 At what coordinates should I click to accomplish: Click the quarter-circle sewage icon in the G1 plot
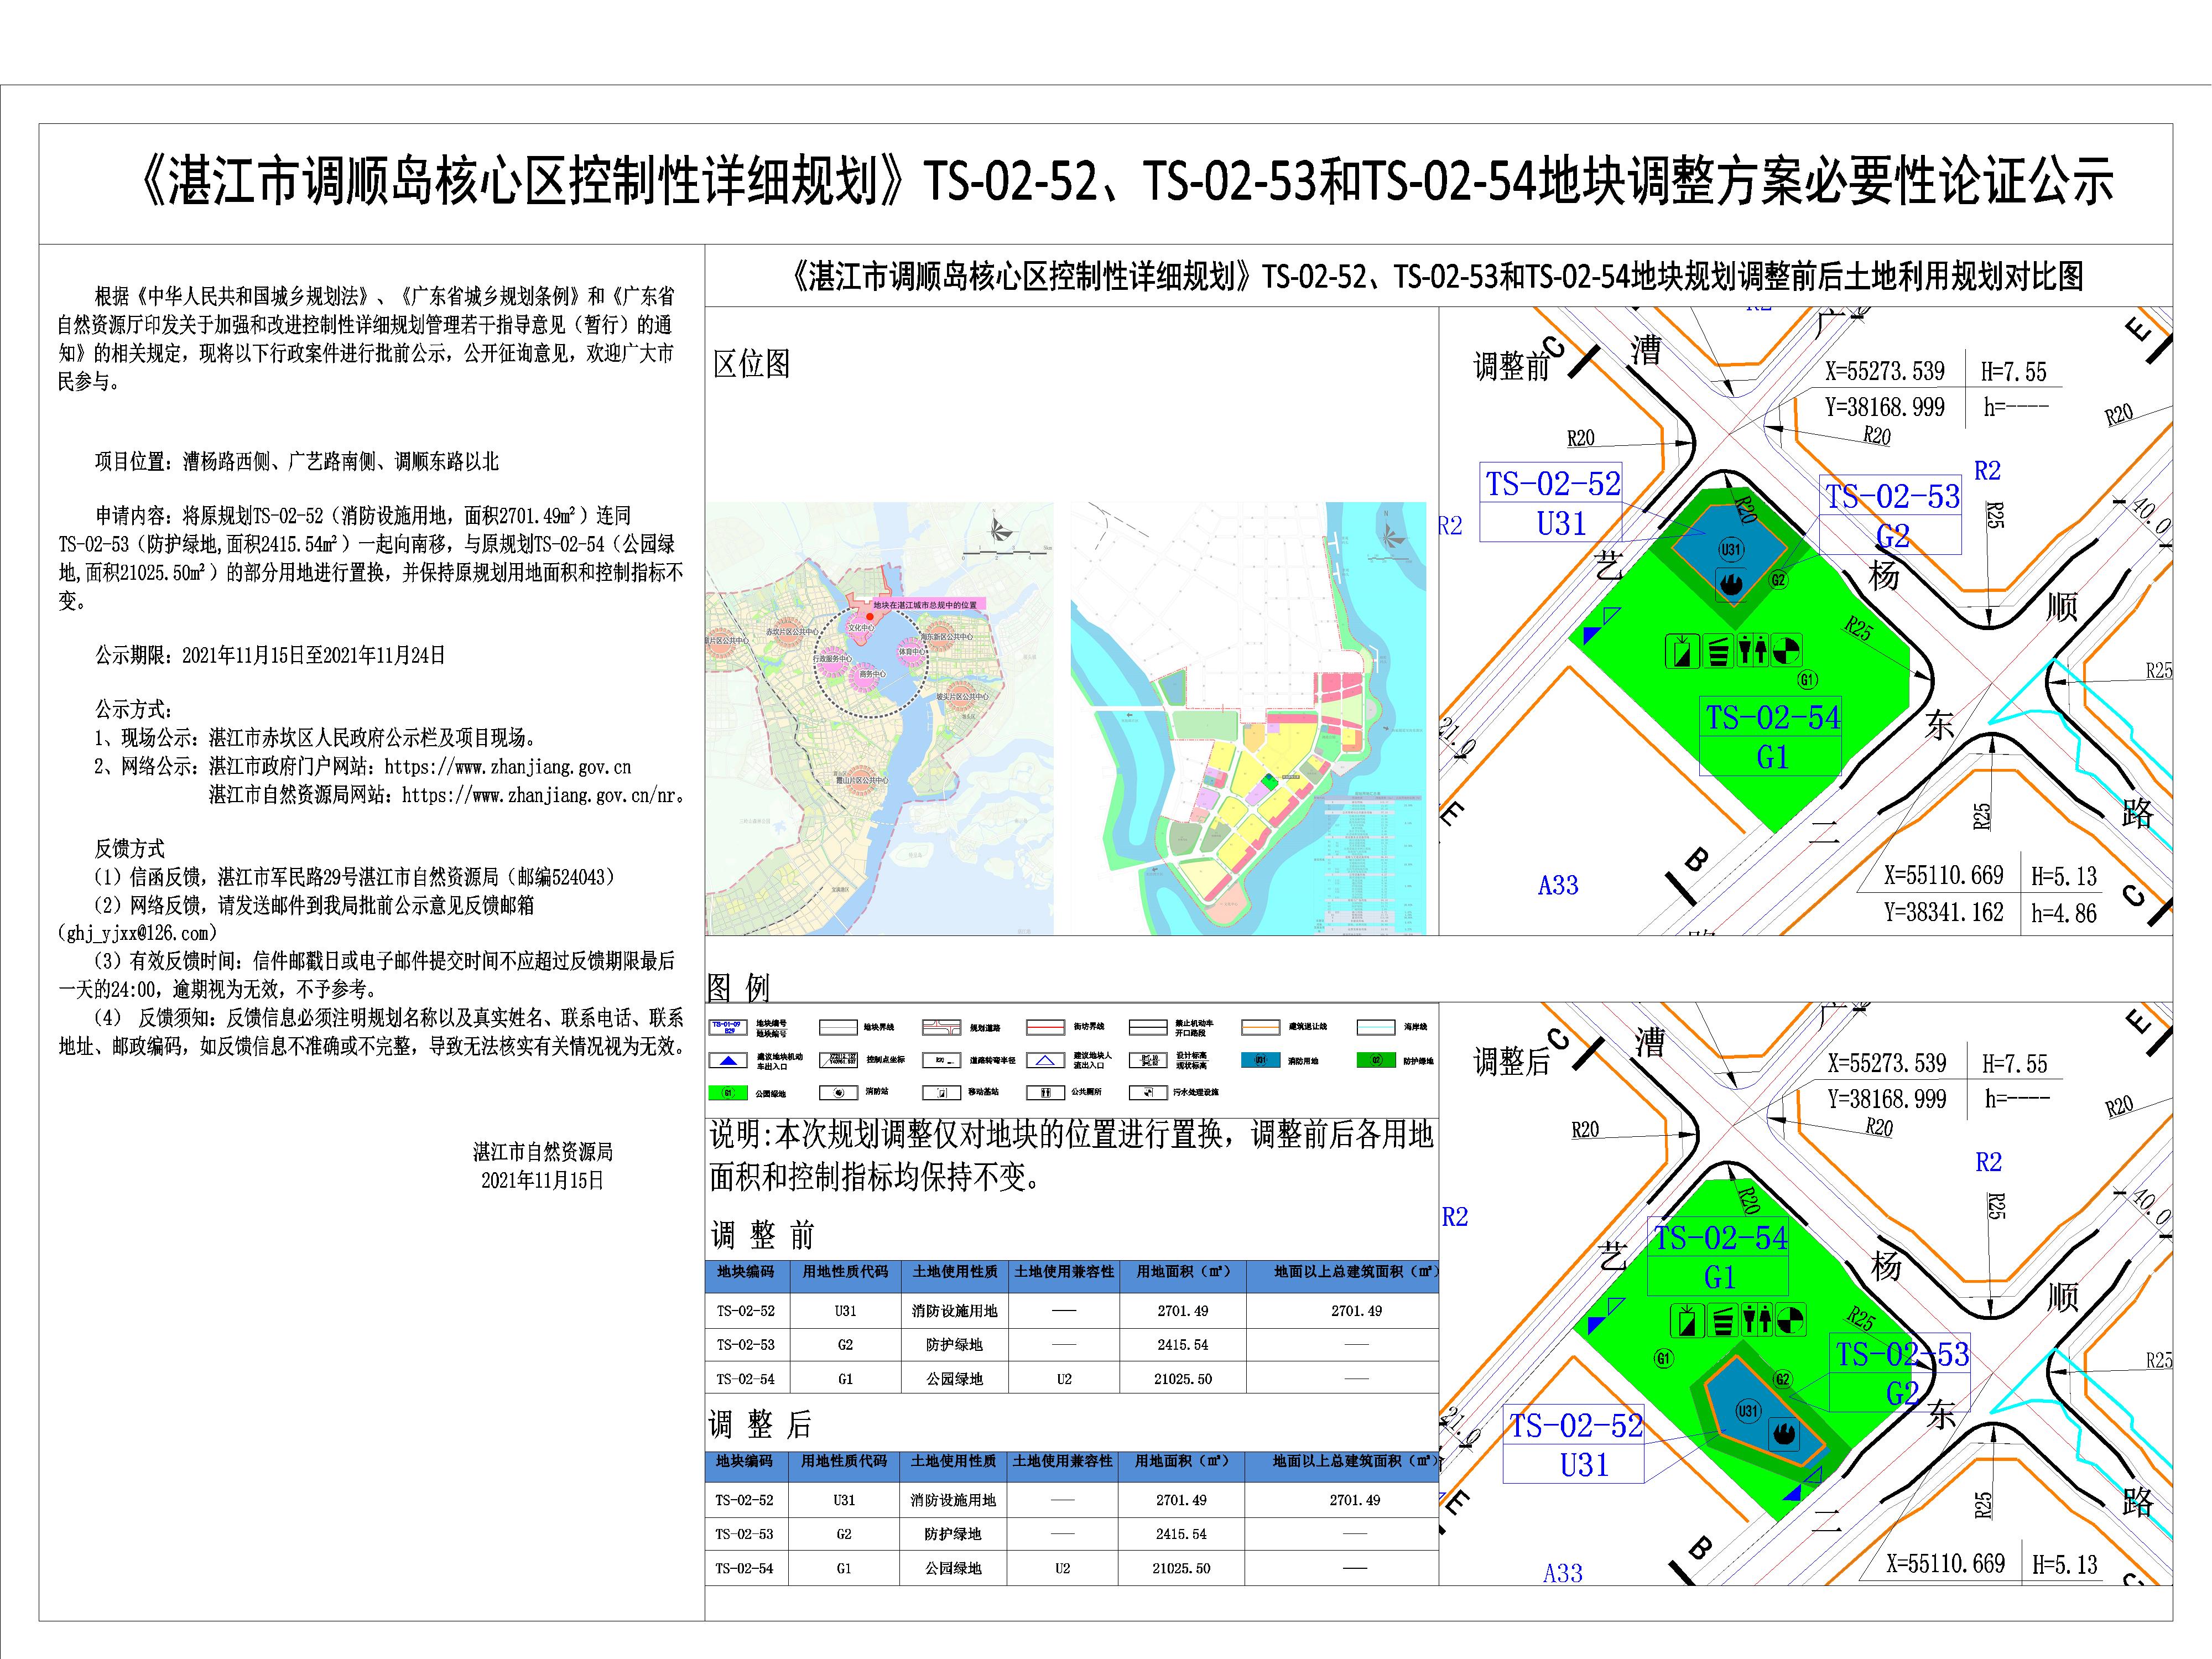point(1787,651)
